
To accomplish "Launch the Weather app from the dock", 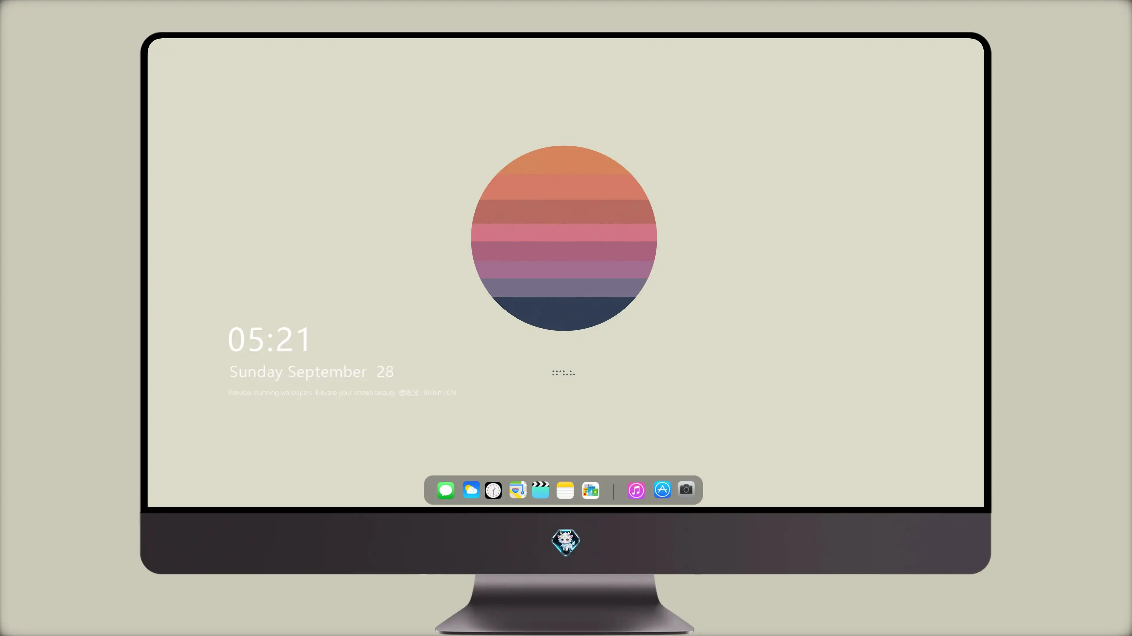I will (x=471, y=490).
